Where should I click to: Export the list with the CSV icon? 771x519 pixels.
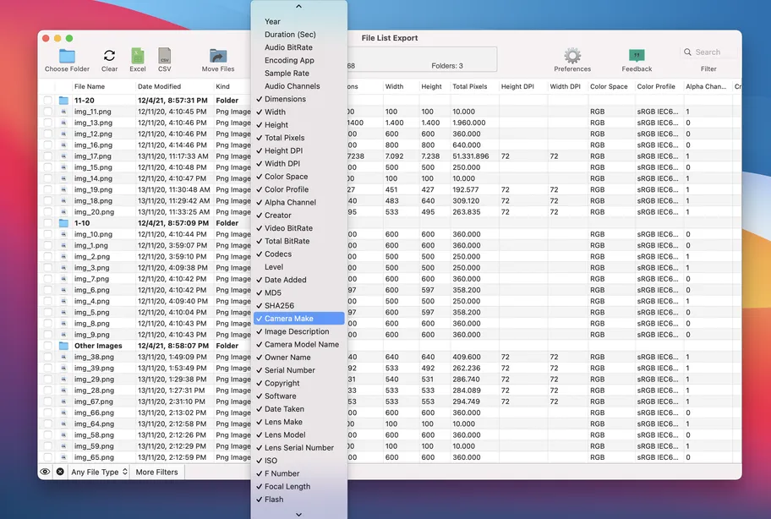164,56
